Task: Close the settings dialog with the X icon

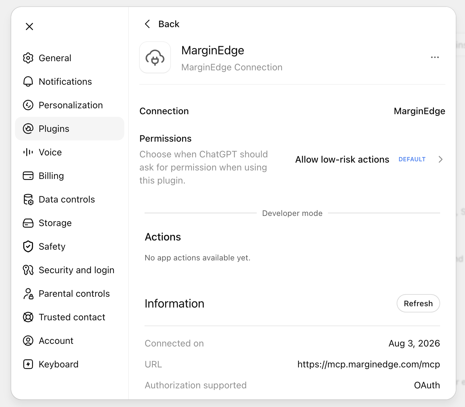Action: [x=29, y=27]
